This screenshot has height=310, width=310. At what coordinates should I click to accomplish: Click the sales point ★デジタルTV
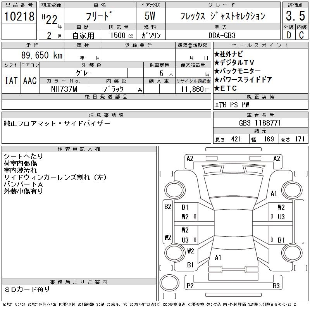click(x=234, y=62)
